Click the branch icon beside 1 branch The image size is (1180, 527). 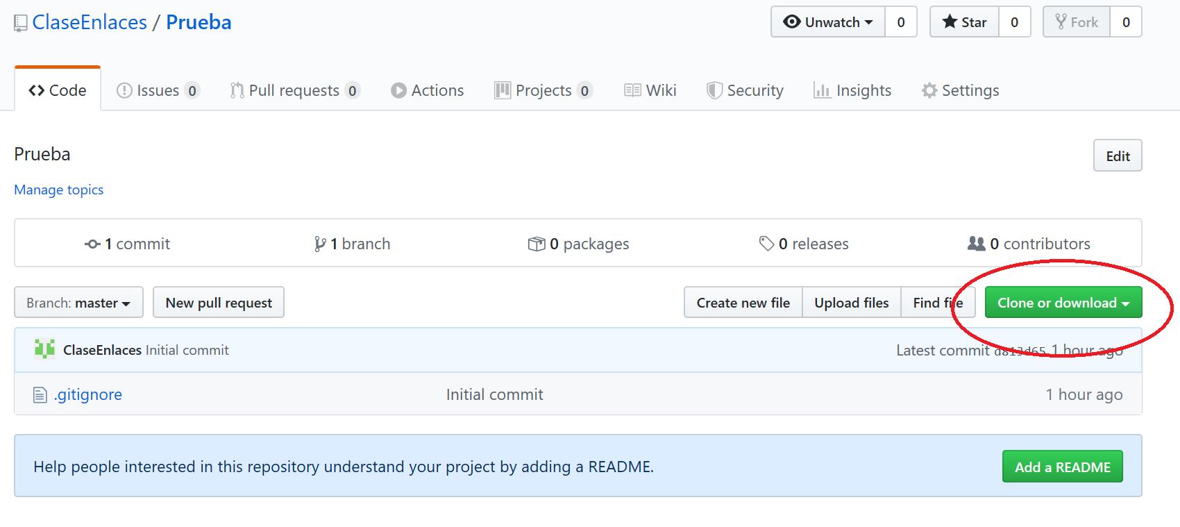point(320,244)
